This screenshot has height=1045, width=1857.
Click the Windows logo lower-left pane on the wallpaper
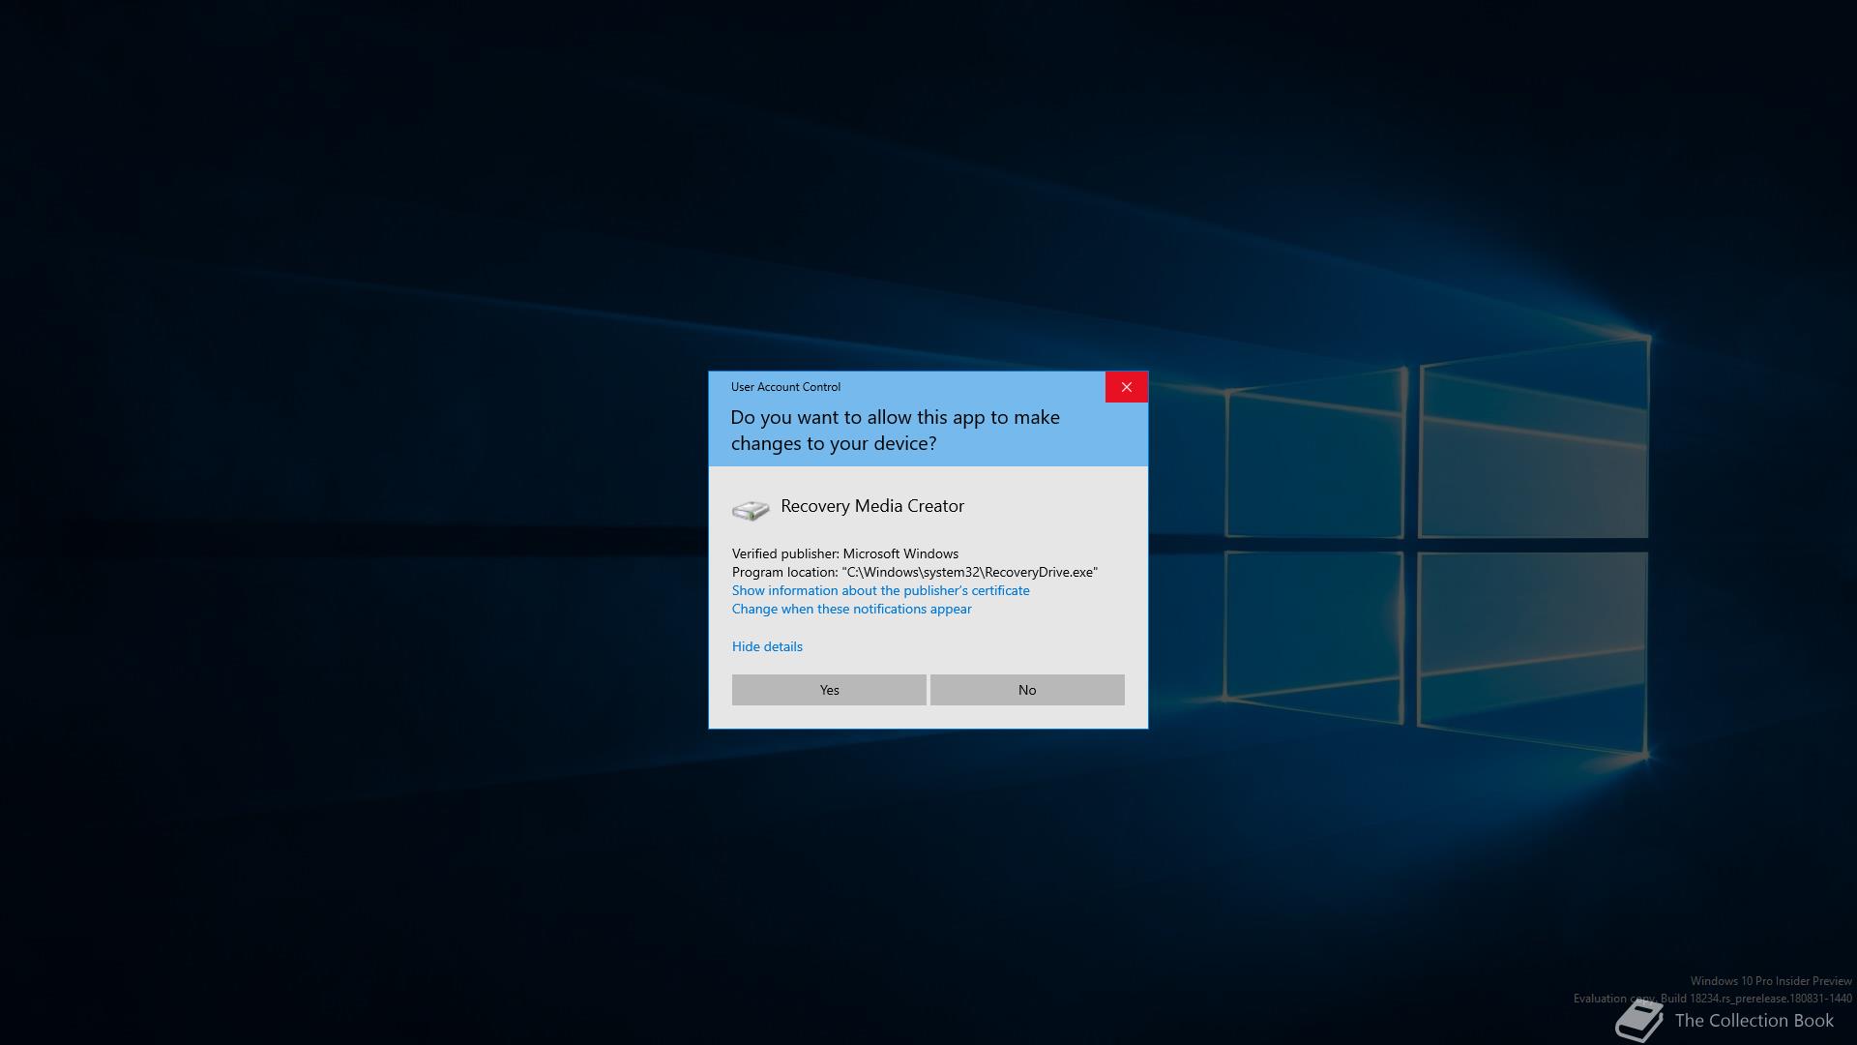[x=1313, y=634]
